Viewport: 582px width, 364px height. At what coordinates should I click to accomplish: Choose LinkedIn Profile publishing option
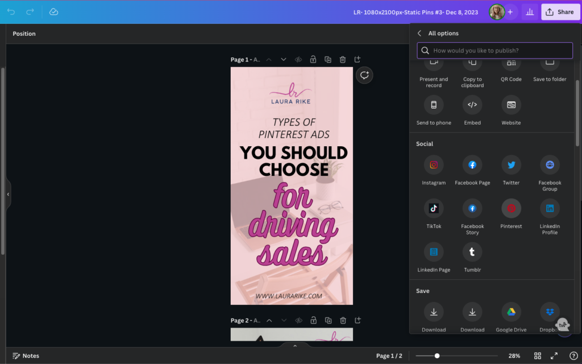(x=550, y=208)
